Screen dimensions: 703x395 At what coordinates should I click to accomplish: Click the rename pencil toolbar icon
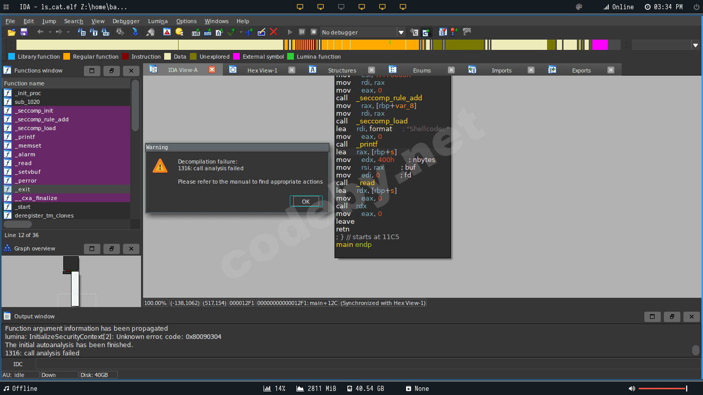pyautogui.click(x=261, y=32)
